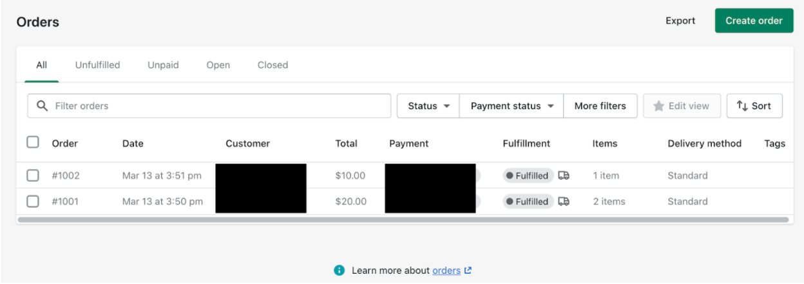Click the 1 item cell
Screen dimensions: 804x284
pos(606,175)
